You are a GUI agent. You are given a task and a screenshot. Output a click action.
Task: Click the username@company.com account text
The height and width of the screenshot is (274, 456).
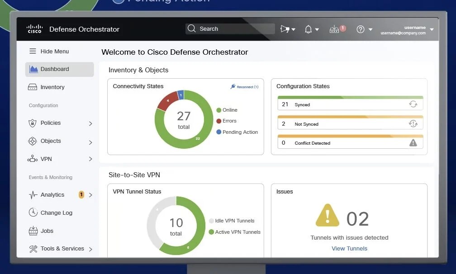click(403, 33)
